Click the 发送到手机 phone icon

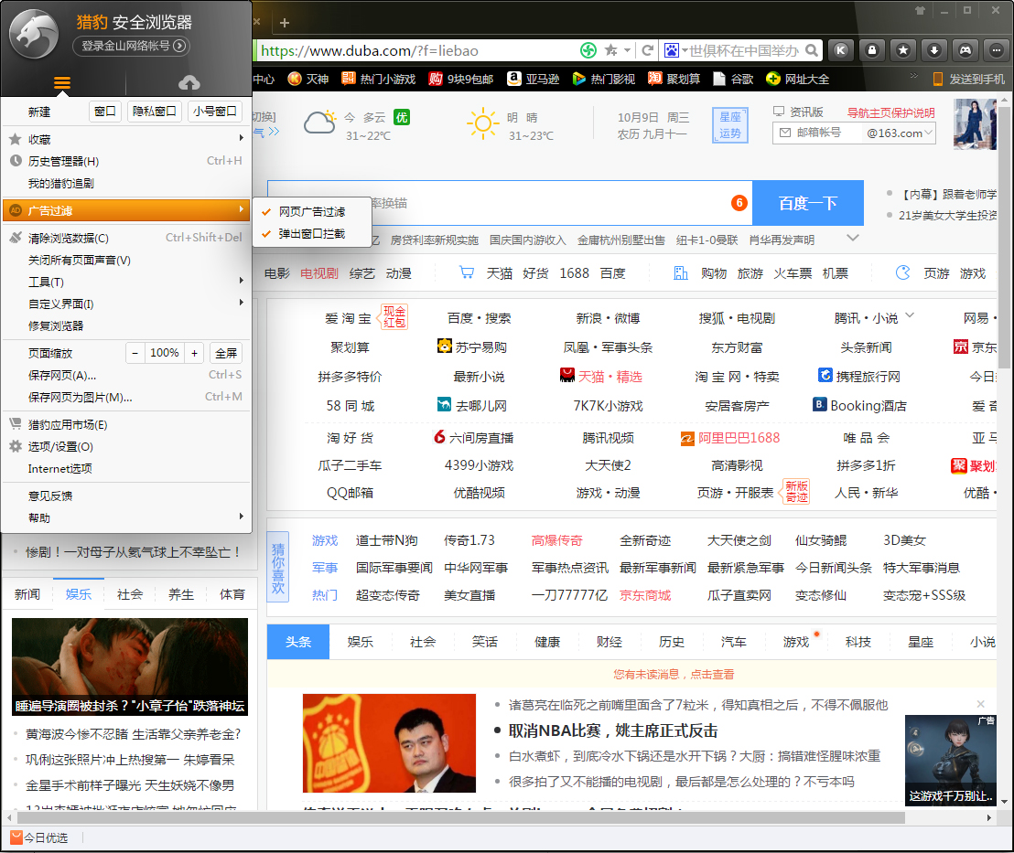[x=937, y=80]
